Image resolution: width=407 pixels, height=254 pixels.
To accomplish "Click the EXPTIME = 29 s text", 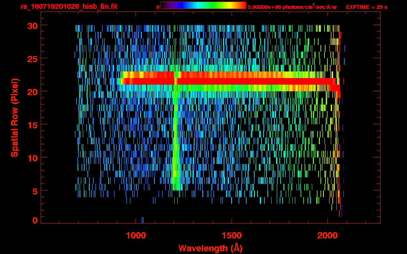I will (367, 7).
